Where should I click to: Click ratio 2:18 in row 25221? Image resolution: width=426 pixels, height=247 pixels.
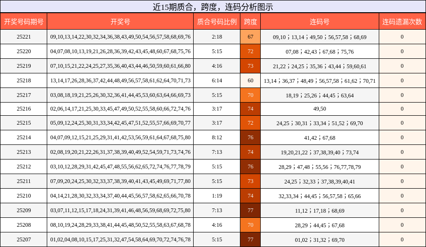[217, 37]
